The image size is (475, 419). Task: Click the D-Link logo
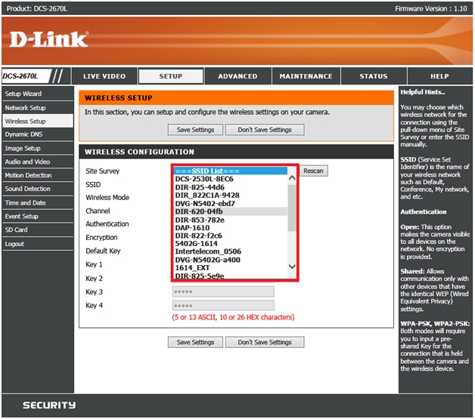coord(49,39)
